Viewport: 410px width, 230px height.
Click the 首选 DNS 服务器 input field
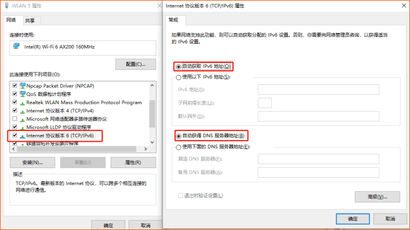(318, 159)
